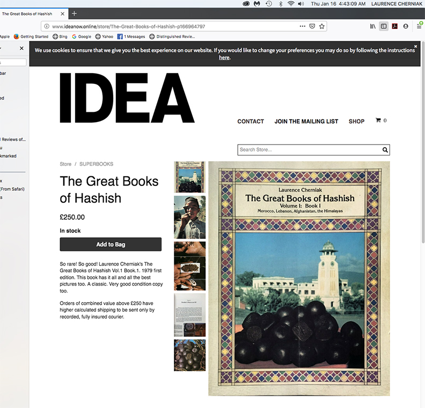Click the store search magnifier icon
This screenshot has width=425, height=408.
[x=385, y=150]
